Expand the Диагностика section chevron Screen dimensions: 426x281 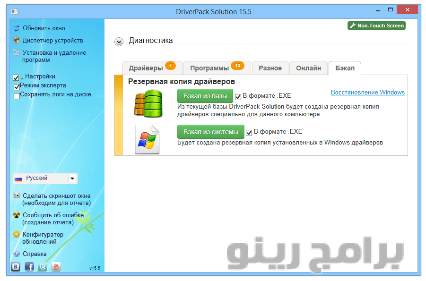[x=119, y=42]
